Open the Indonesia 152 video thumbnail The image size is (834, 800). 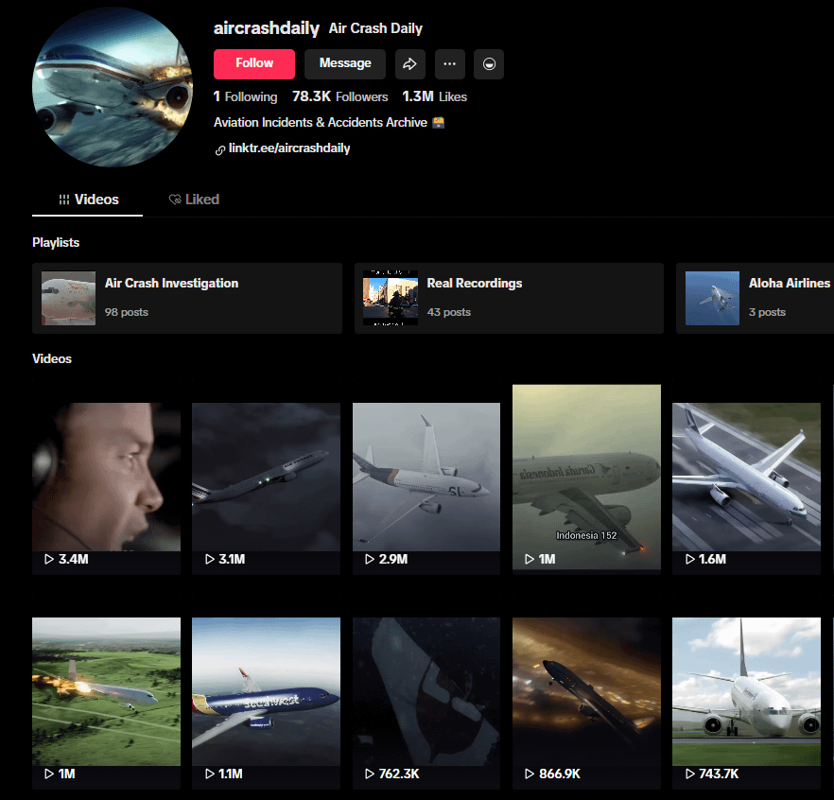pos(586,476)
